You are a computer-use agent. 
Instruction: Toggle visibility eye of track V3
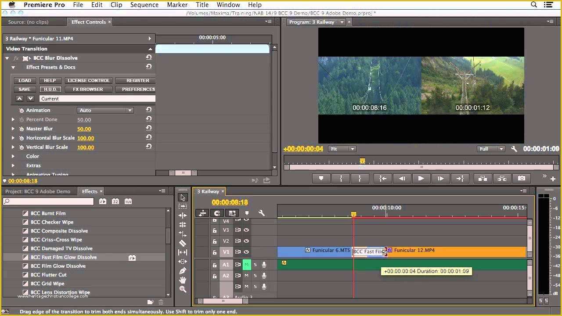pos(246,230)
